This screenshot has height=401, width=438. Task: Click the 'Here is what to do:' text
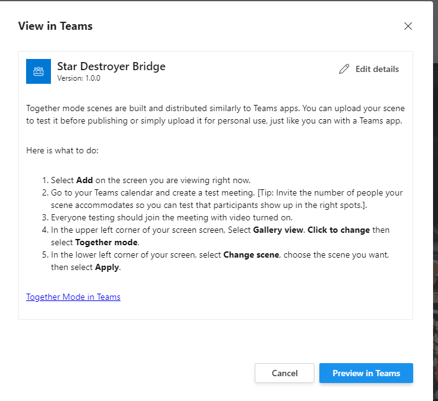(x=62, y=151)
